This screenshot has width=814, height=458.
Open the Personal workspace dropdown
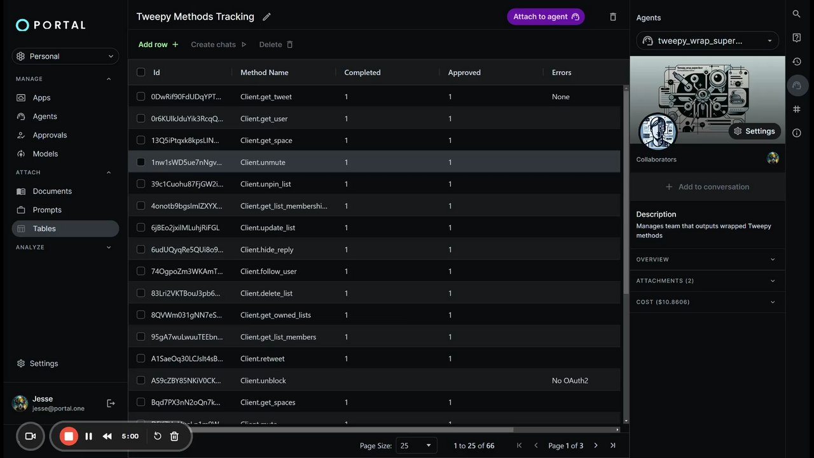click(x=66, y=57)
